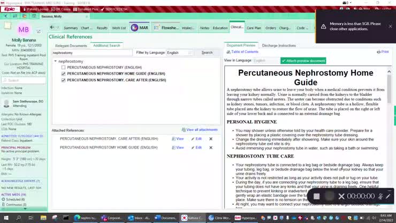Open Patient Lookup in the Epic toolbar
Viewport: 396px width, 223px height.
[x=36, y=9]
